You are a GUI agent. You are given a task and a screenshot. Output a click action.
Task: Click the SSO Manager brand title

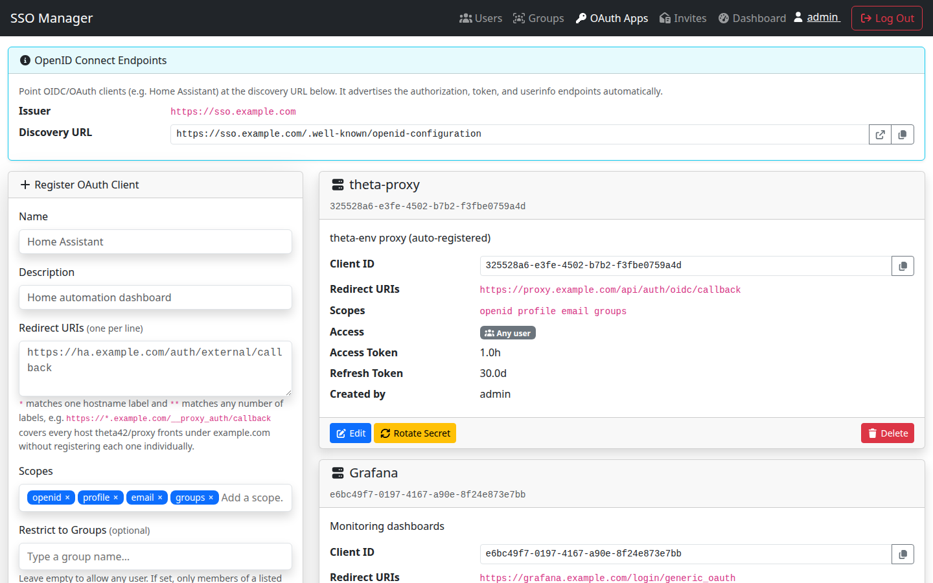point(52,18)
